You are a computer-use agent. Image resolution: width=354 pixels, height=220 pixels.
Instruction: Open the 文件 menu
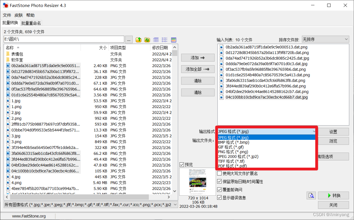[7, 15]
